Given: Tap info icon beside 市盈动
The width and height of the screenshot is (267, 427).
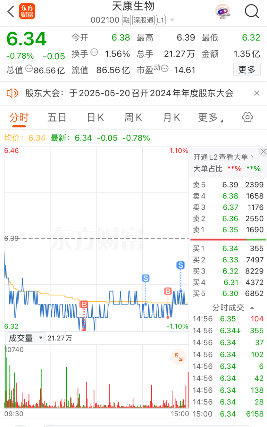Looking at the screenshot, I should [165, 68].
